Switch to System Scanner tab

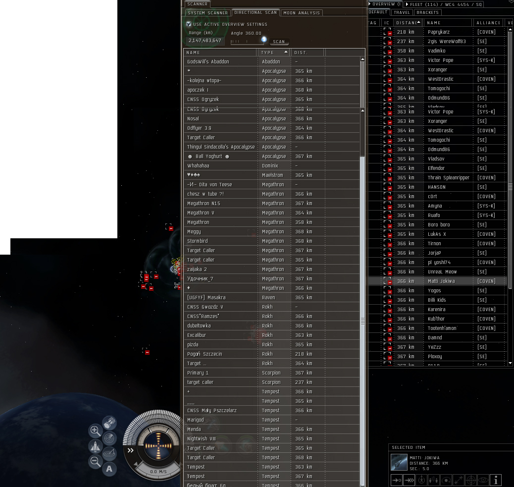pyautogui.click(x=207, y=13)
